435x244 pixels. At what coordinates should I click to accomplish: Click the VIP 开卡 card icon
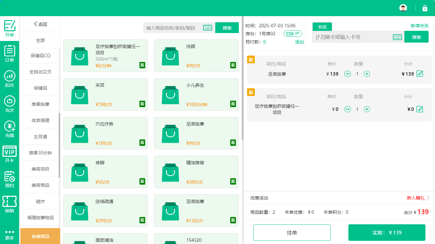pos(10,154)
